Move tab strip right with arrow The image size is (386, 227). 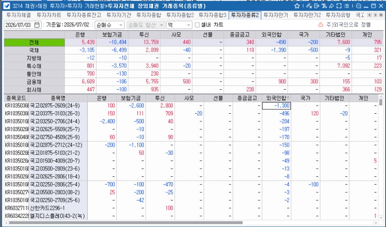point(375,15)
